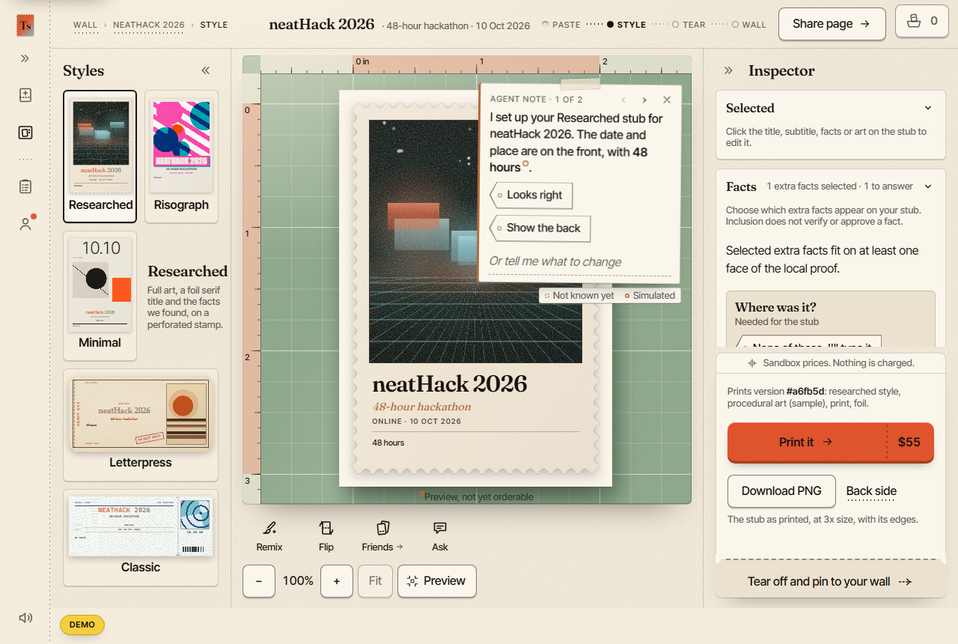Open the stub Preview
This screenshot has height=644, width=958.
tap(437, 581)
